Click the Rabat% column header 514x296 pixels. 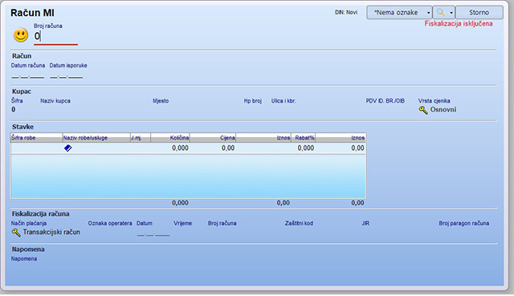tap(304, 138)
